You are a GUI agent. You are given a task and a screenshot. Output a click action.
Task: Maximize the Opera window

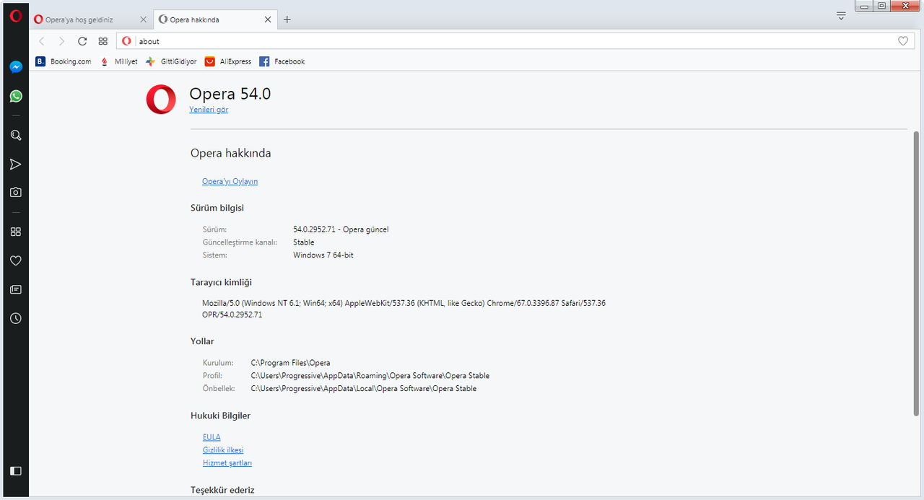pyautogui.click(x=881, y=6)
